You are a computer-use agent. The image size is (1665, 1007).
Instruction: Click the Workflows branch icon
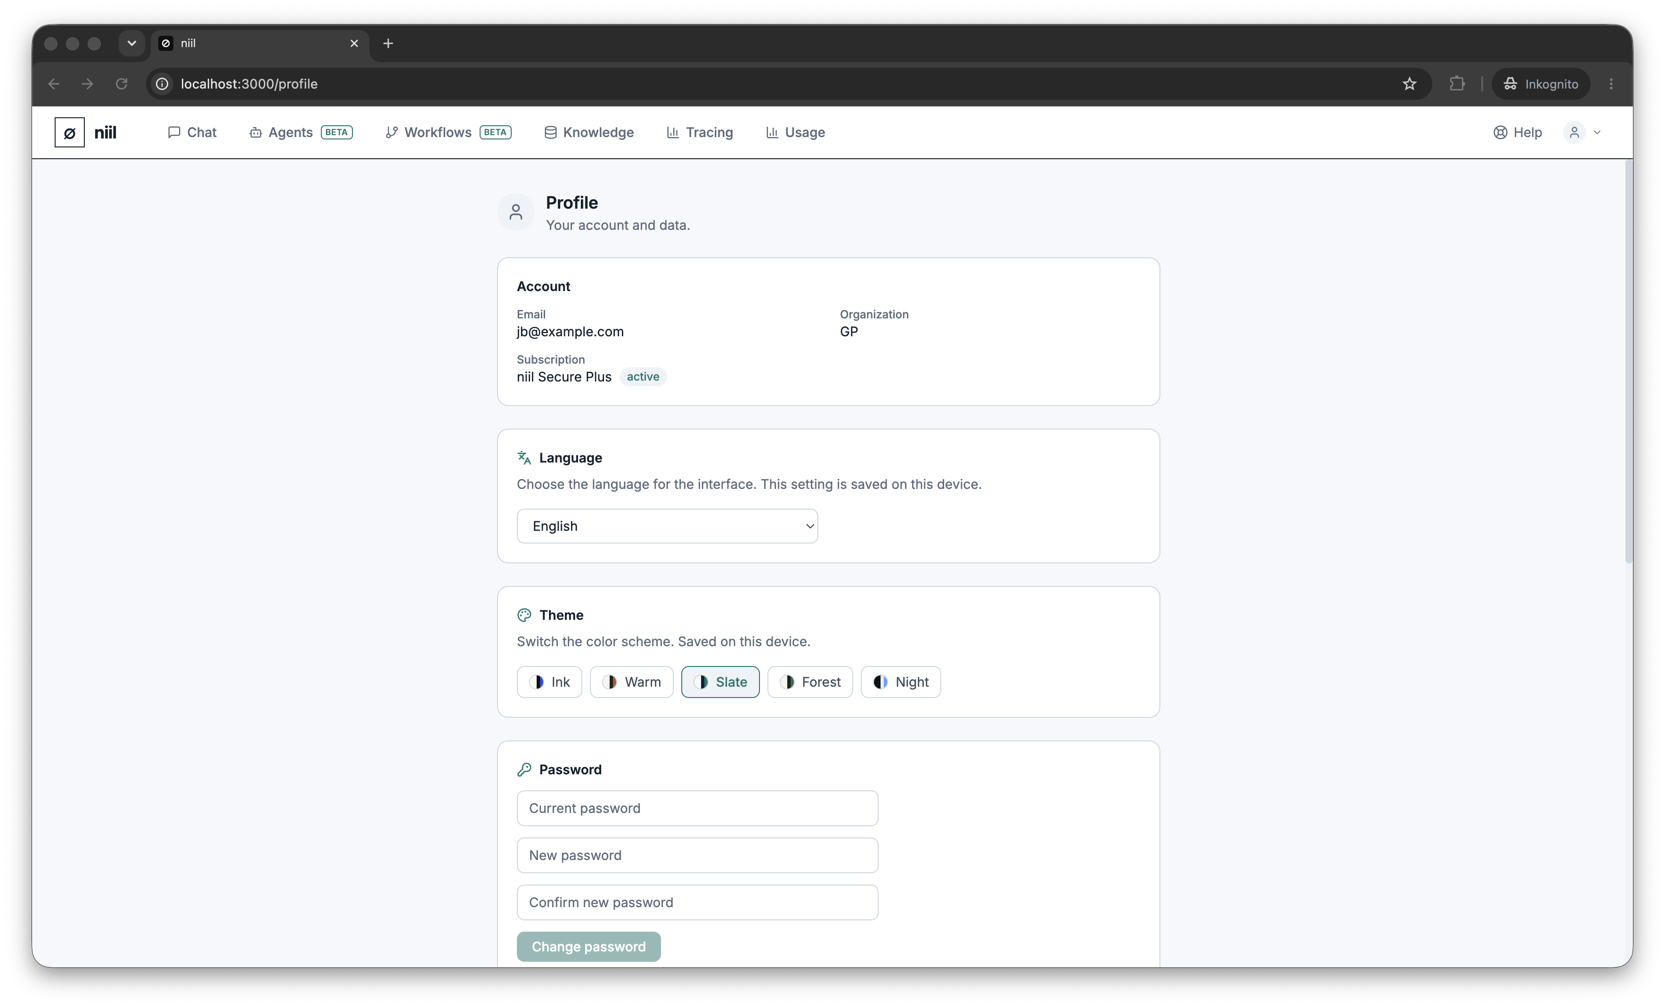(391, 132)
